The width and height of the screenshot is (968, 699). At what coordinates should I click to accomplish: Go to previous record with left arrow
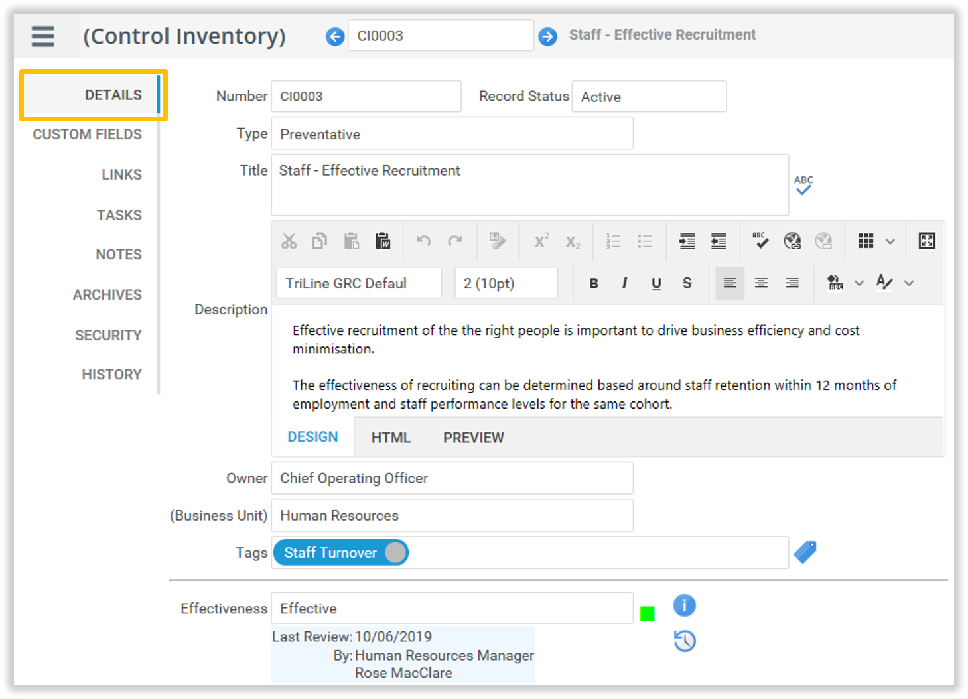(335, 36)
